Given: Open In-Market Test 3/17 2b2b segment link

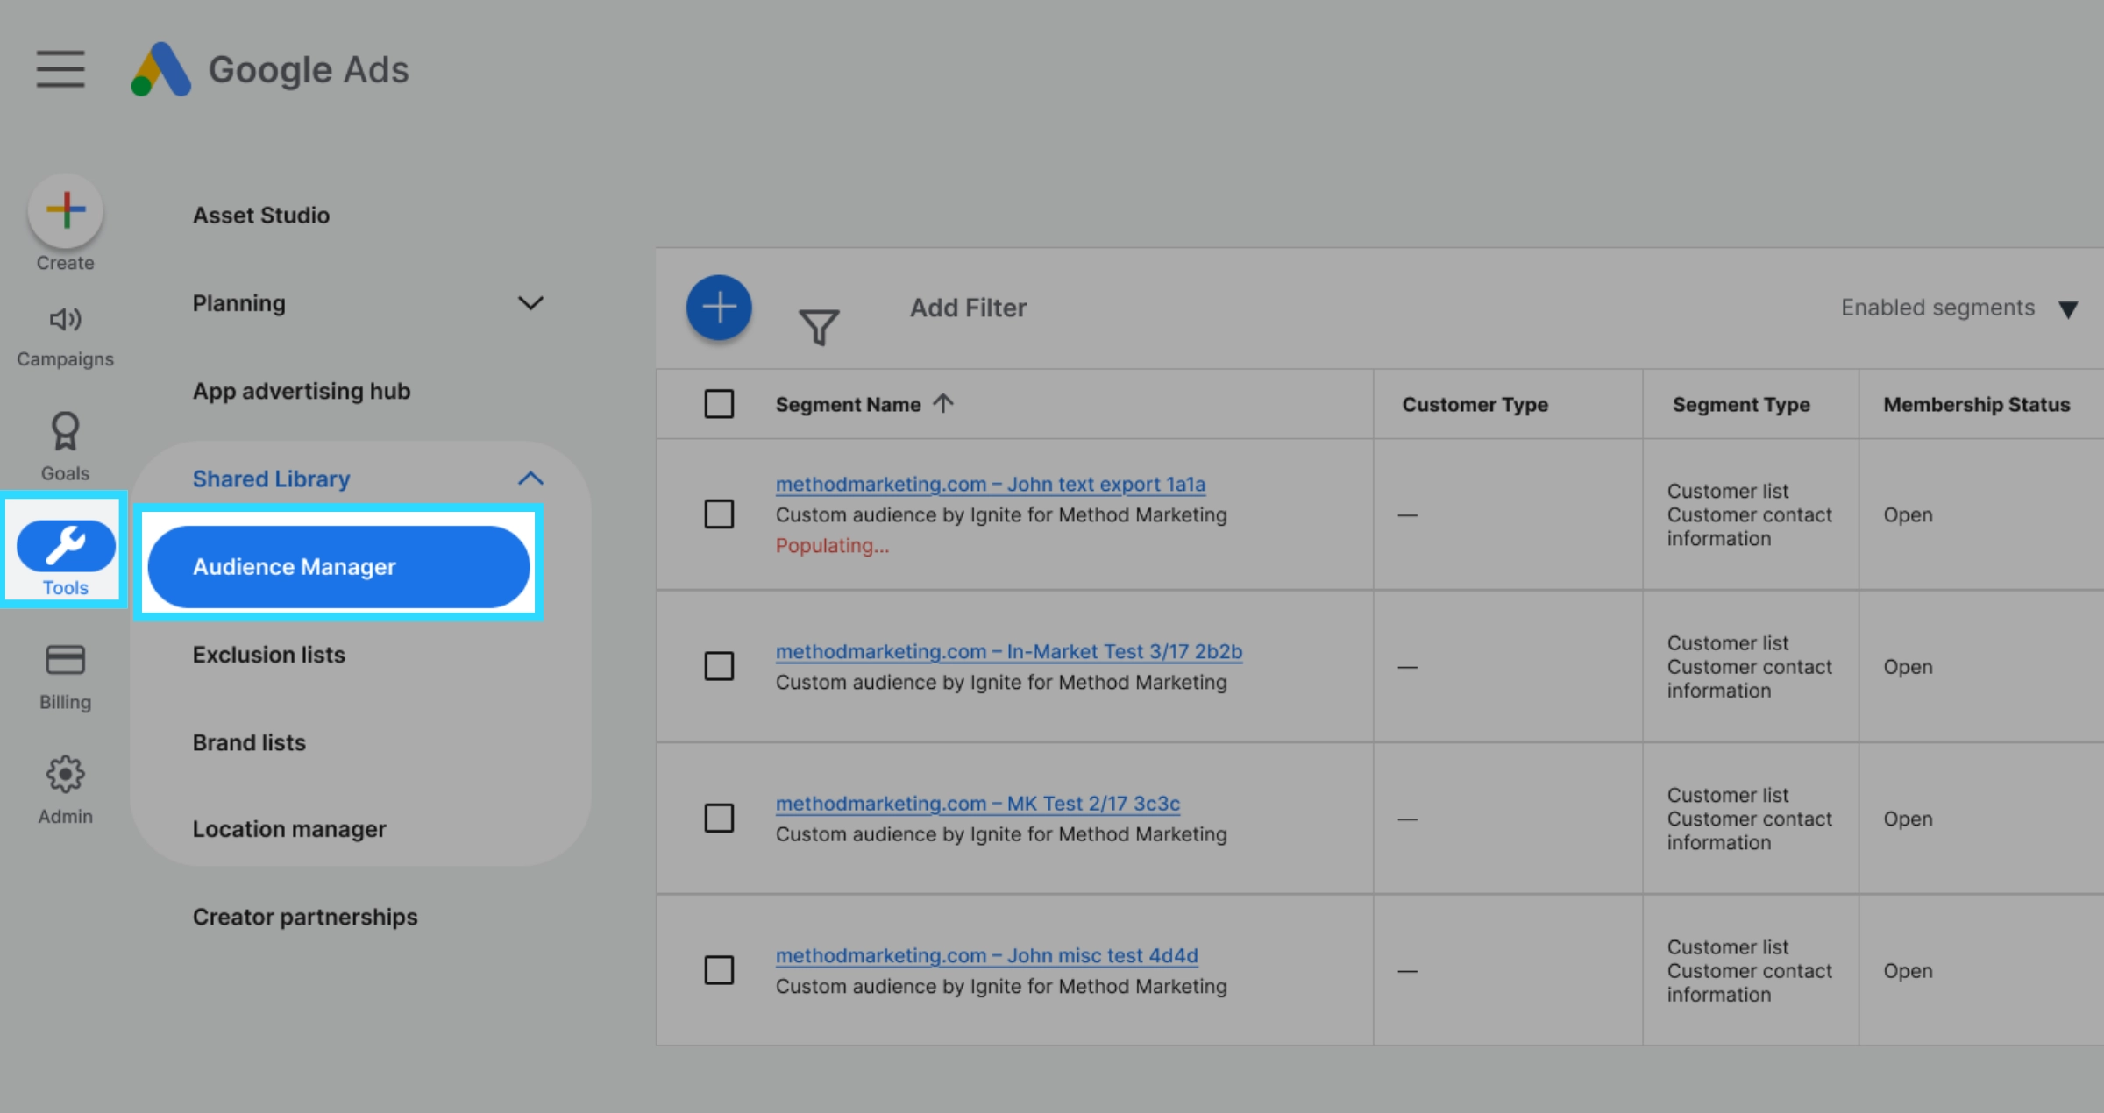Looking at the screenshot, I should pos(1009,651).
